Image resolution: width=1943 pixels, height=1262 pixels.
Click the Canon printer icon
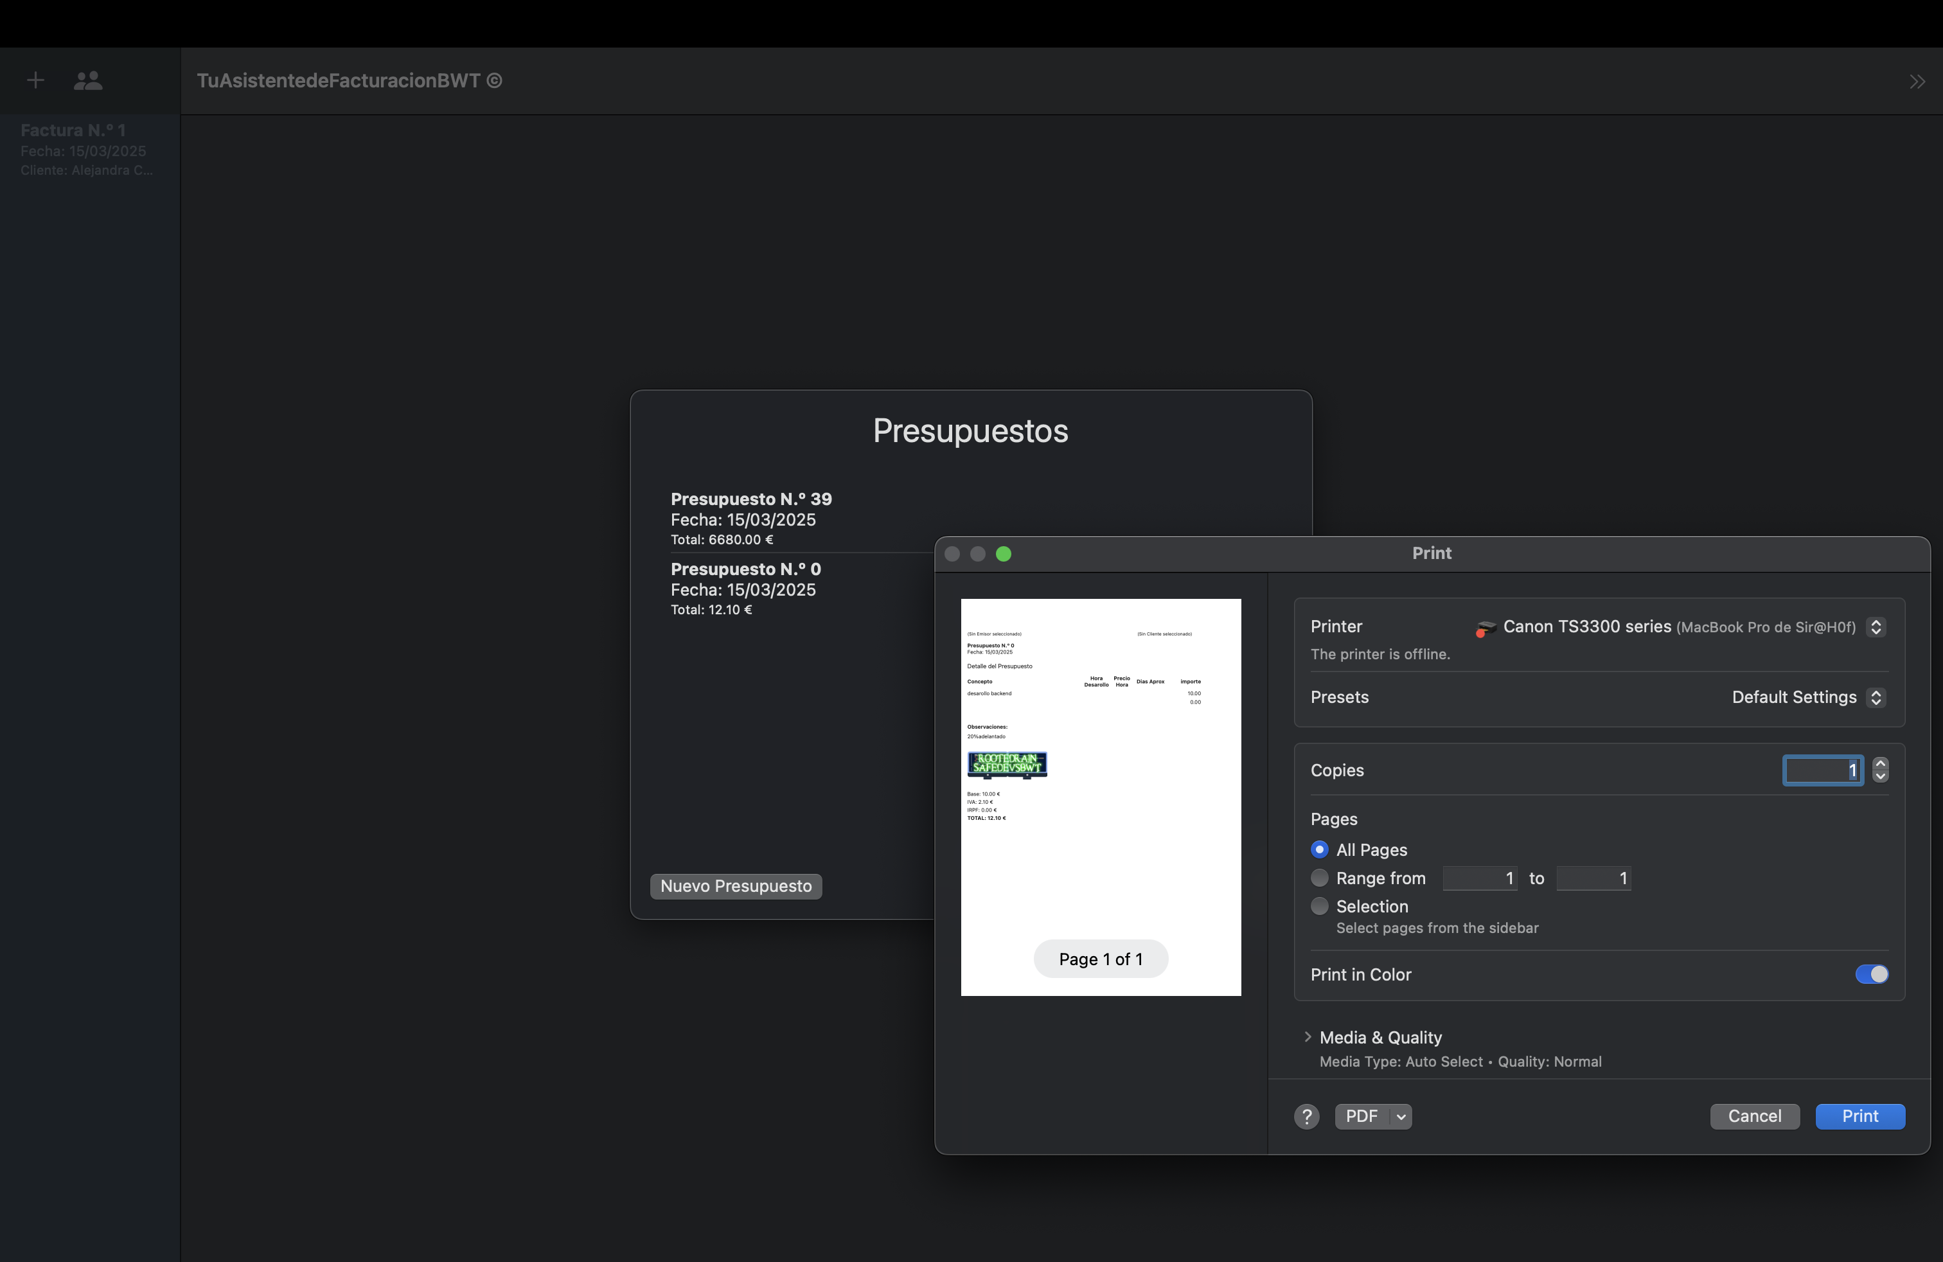[x=1485, y=628]
